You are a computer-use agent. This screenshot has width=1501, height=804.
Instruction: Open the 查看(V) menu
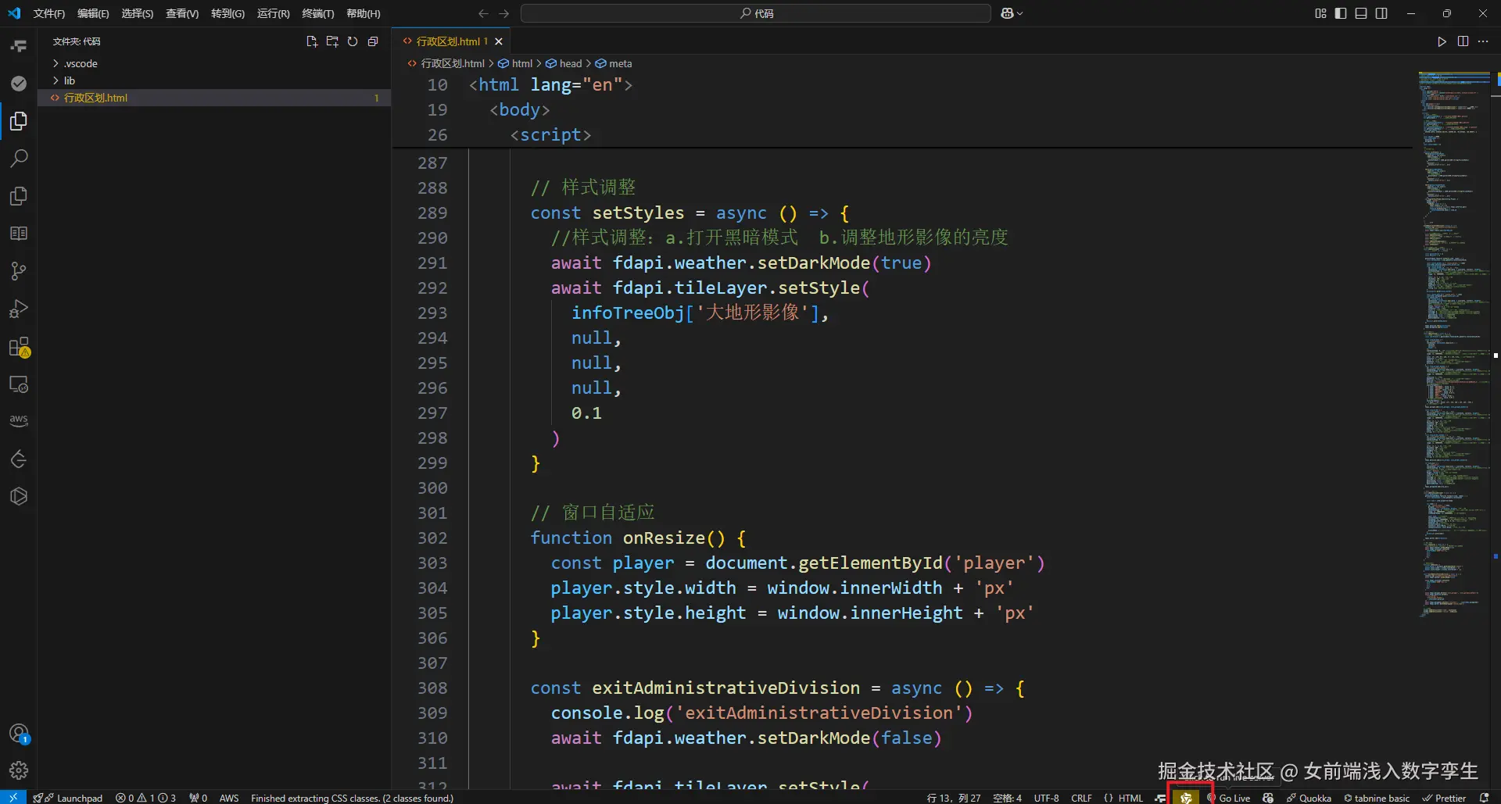[181, 13]
